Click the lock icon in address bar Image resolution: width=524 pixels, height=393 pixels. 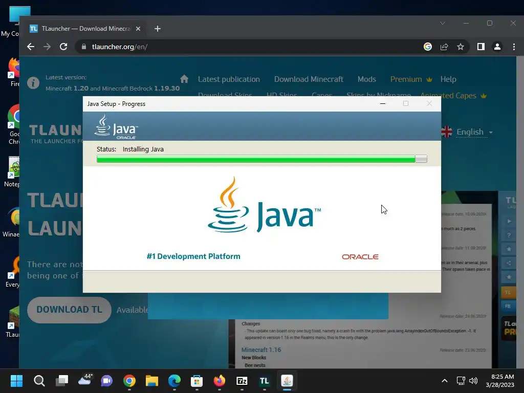click(83, 47)
